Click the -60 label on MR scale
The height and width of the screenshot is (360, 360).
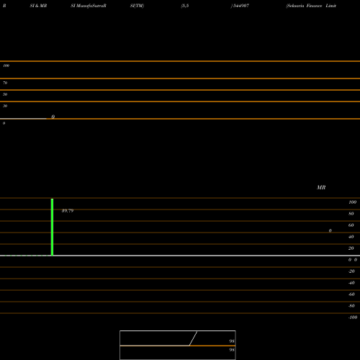click(x=351, y=294)
